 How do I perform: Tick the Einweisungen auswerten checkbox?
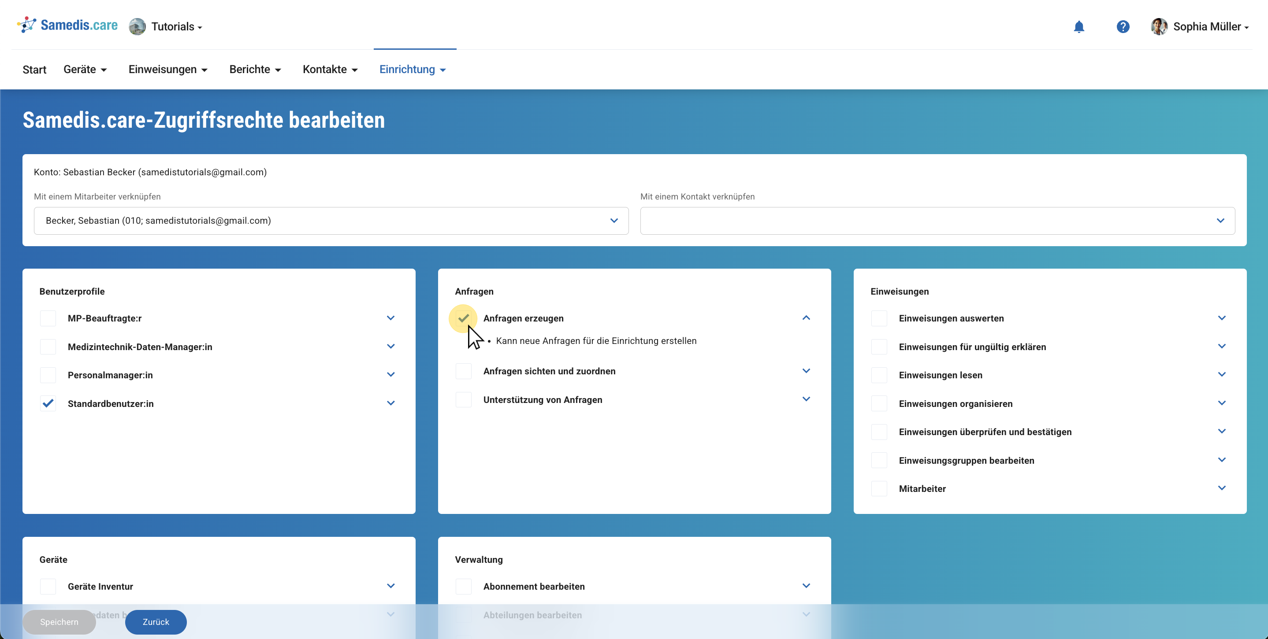coord(879,318)
